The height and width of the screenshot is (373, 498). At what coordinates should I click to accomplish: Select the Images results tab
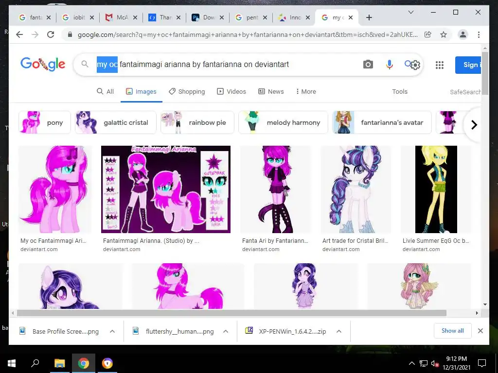pyautogui.click(x=142, y=91)
